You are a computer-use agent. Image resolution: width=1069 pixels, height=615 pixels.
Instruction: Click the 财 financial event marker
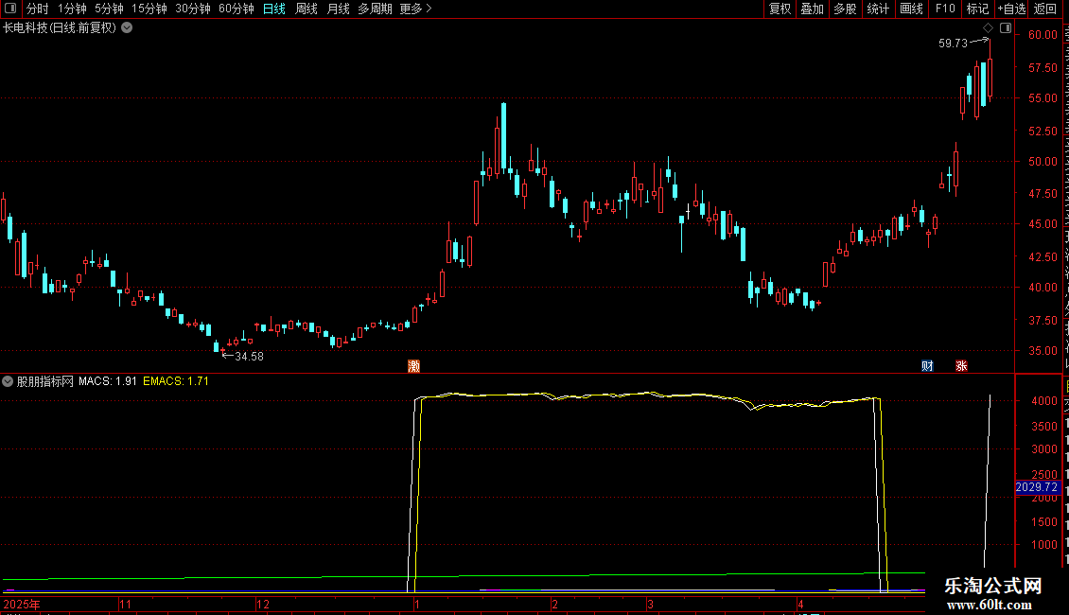pos(927,366)
